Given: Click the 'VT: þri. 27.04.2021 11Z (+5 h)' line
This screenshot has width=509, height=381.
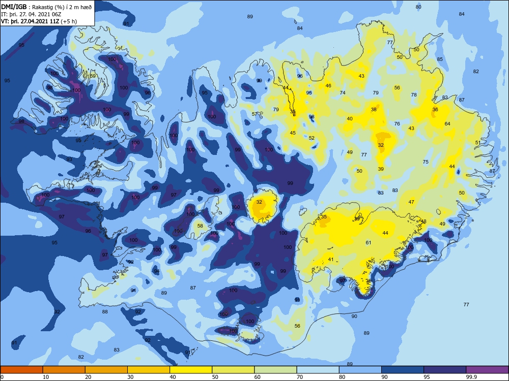Looking at the screenshot, I should click(39, 21).
